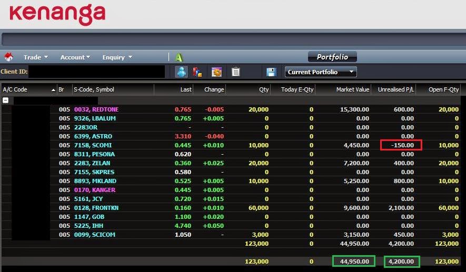Click IHH last price 4.740
The image size is (466, 272).
[183, 225]
